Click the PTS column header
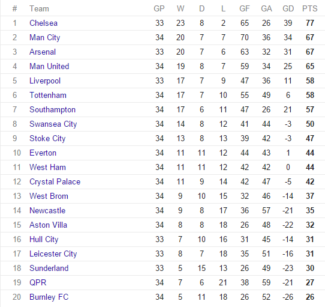Image resolution: width=325 pixels, height=307 pixels. point(310,9)
